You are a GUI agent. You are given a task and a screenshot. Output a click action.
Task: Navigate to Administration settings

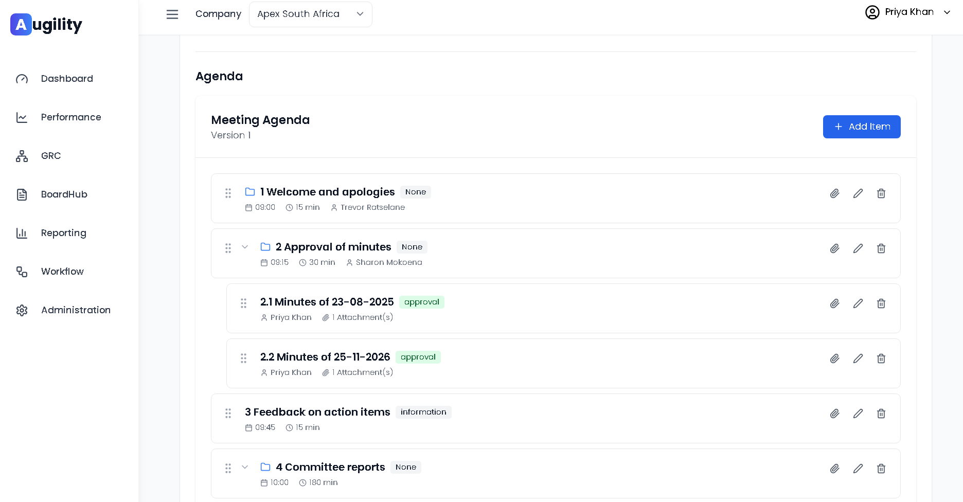coord(76,310)
